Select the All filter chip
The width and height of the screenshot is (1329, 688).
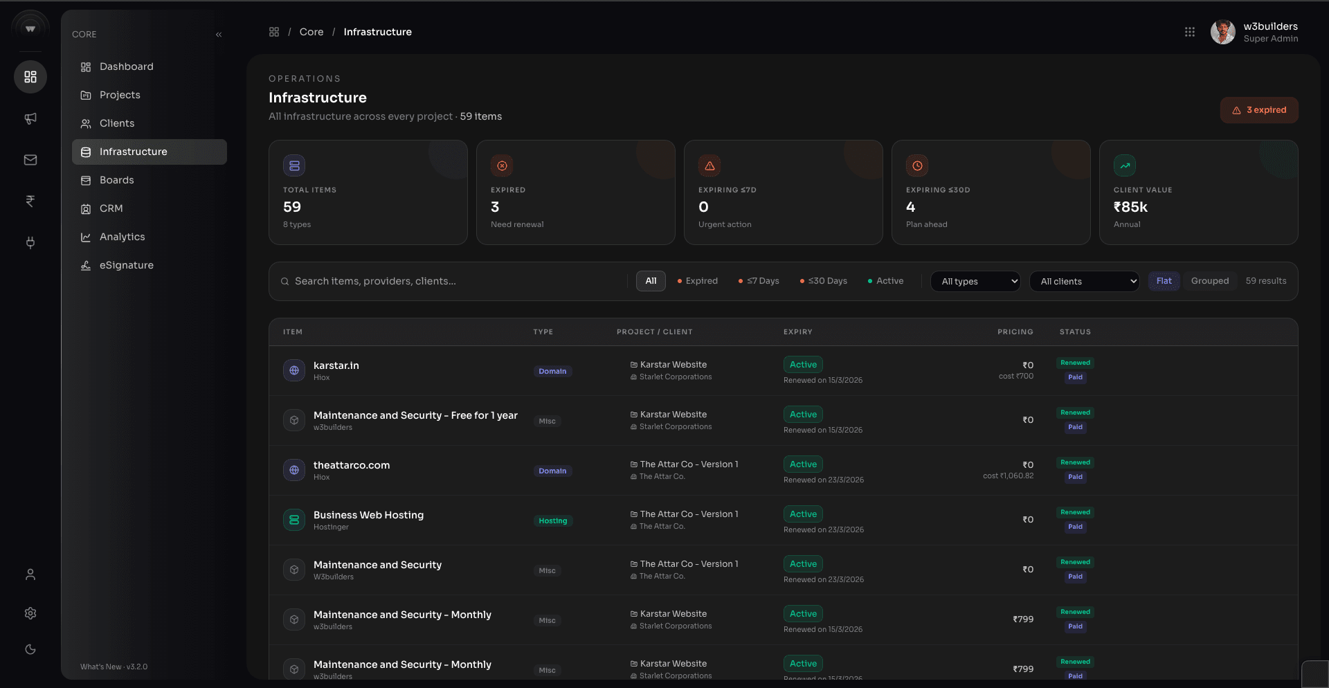(651, 281)
